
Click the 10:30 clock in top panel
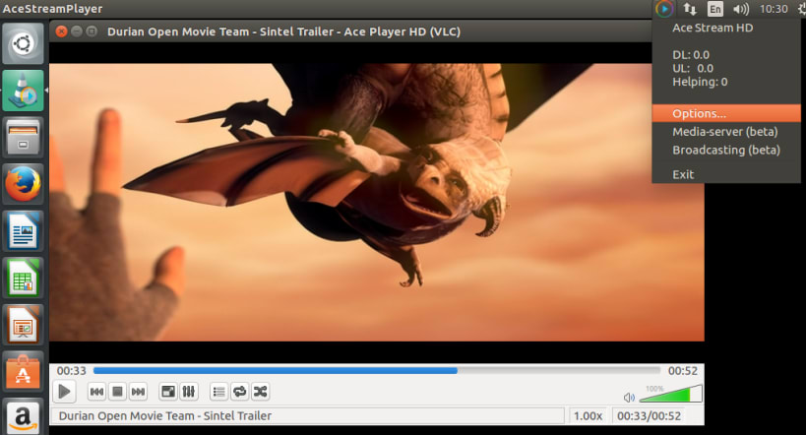(x=774, y=9)
